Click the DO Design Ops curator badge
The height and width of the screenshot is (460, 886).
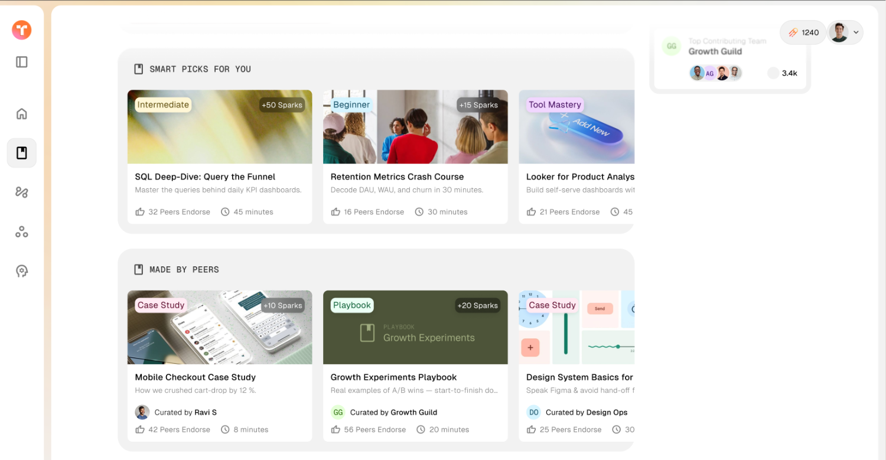(x=533, y=412)
